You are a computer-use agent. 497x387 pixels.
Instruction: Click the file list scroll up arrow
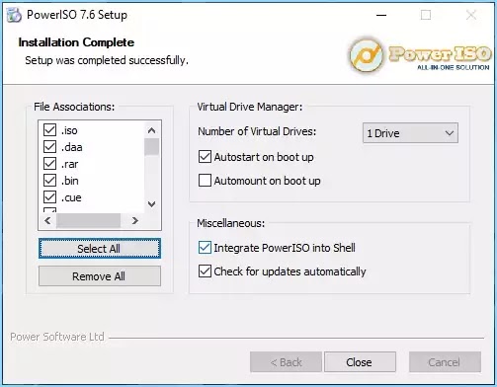[151, 130]
